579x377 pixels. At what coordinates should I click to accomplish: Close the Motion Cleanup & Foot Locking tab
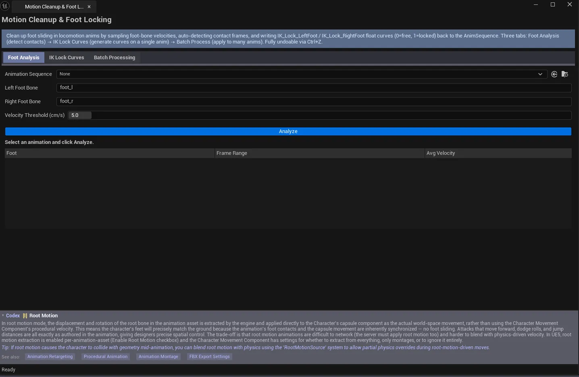pos(89,7)
